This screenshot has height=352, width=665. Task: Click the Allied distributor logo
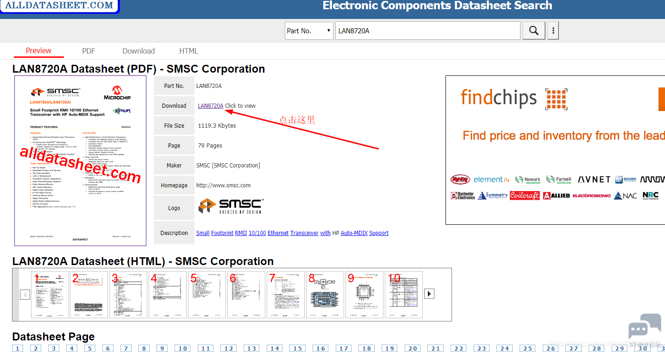pyautogui.click(x=556, y=196)
